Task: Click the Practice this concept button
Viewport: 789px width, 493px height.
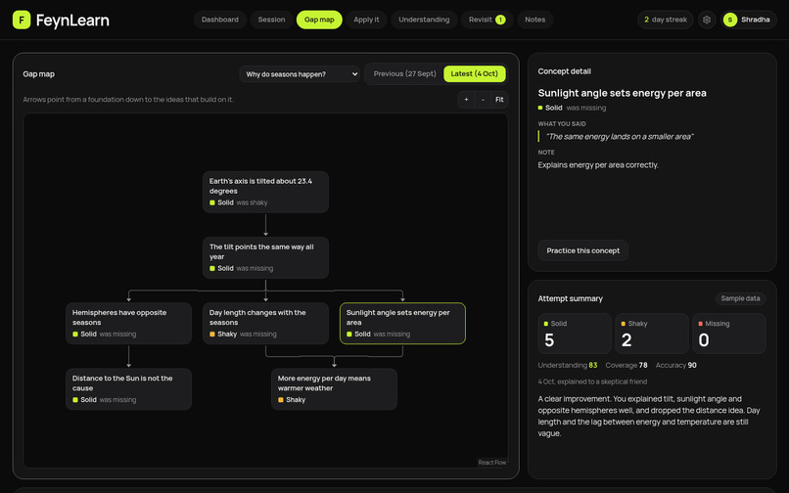Action: click(x=583, y=250)
